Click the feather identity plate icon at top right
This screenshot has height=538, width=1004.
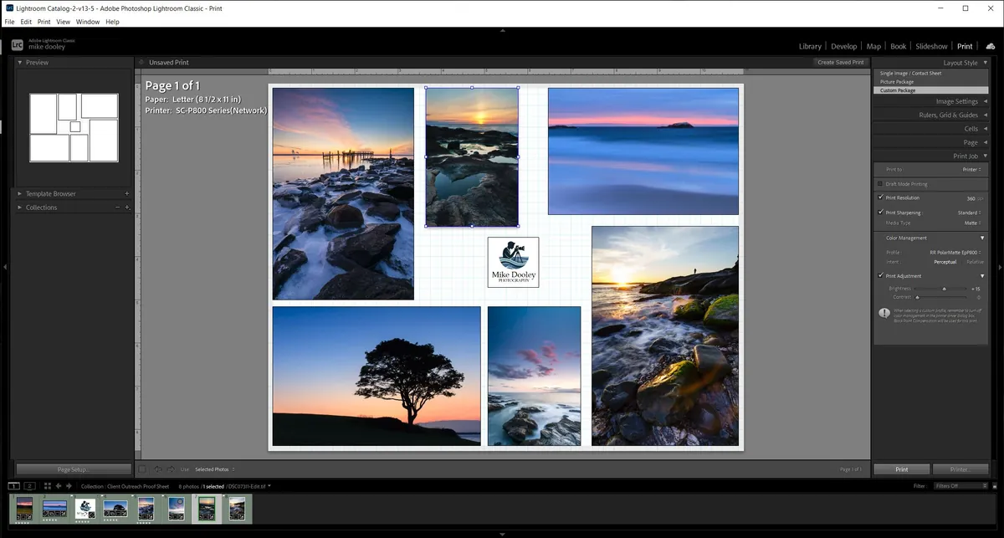click(x=991, y=46)
